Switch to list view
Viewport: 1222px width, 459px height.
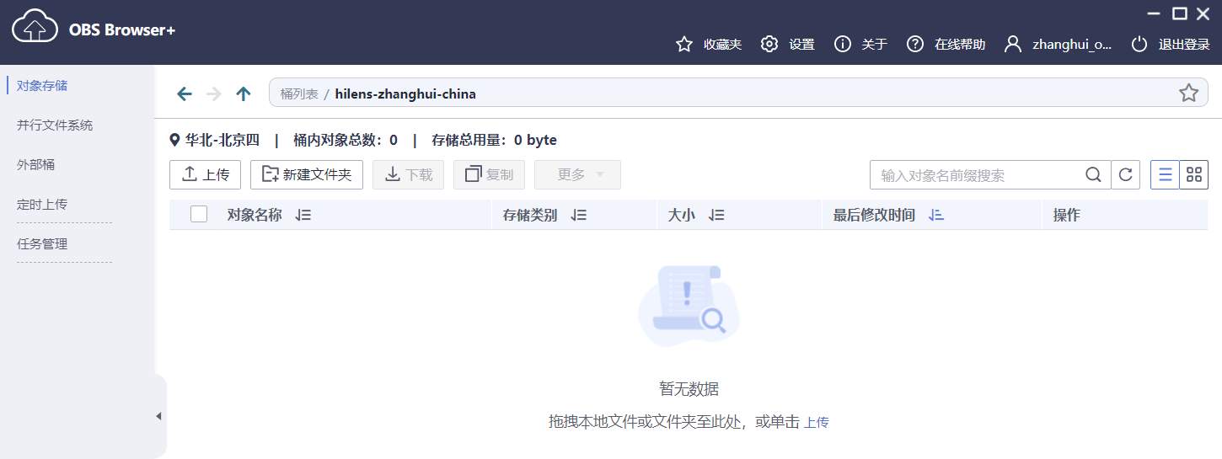pyautogui.click(x=1166, y=175)
